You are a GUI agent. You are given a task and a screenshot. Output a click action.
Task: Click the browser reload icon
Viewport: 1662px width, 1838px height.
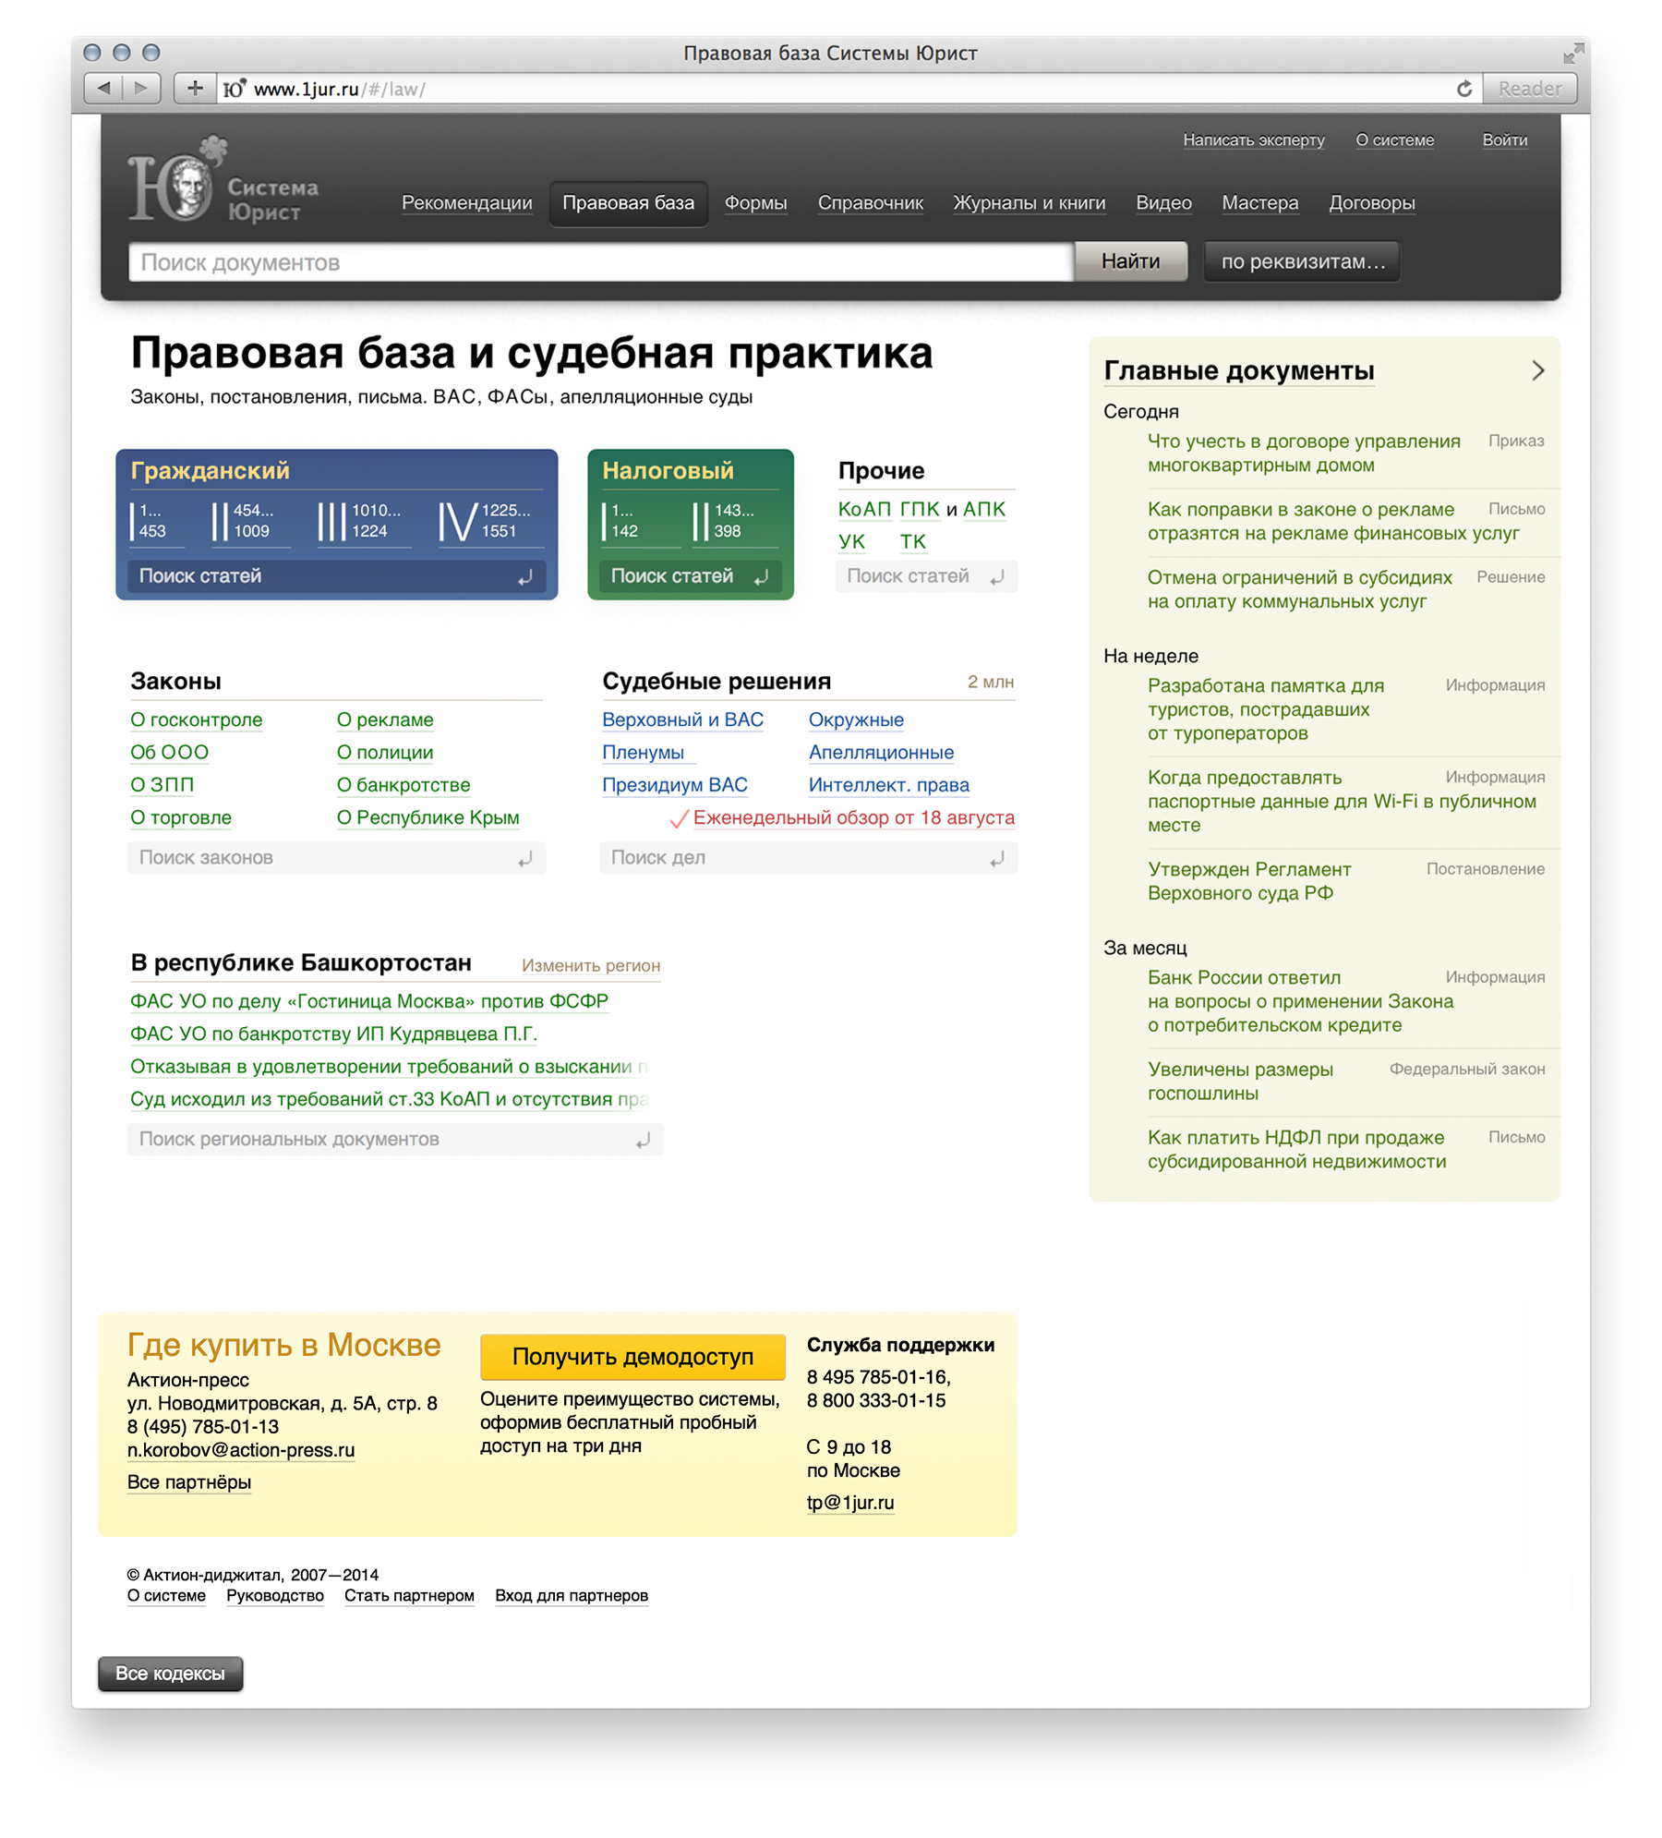tap(1463, 89)
